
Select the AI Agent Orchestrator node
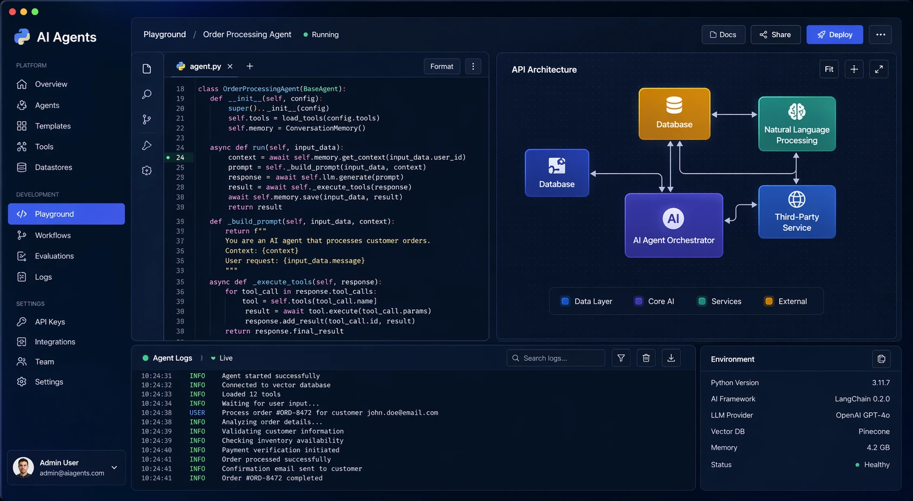674,225
